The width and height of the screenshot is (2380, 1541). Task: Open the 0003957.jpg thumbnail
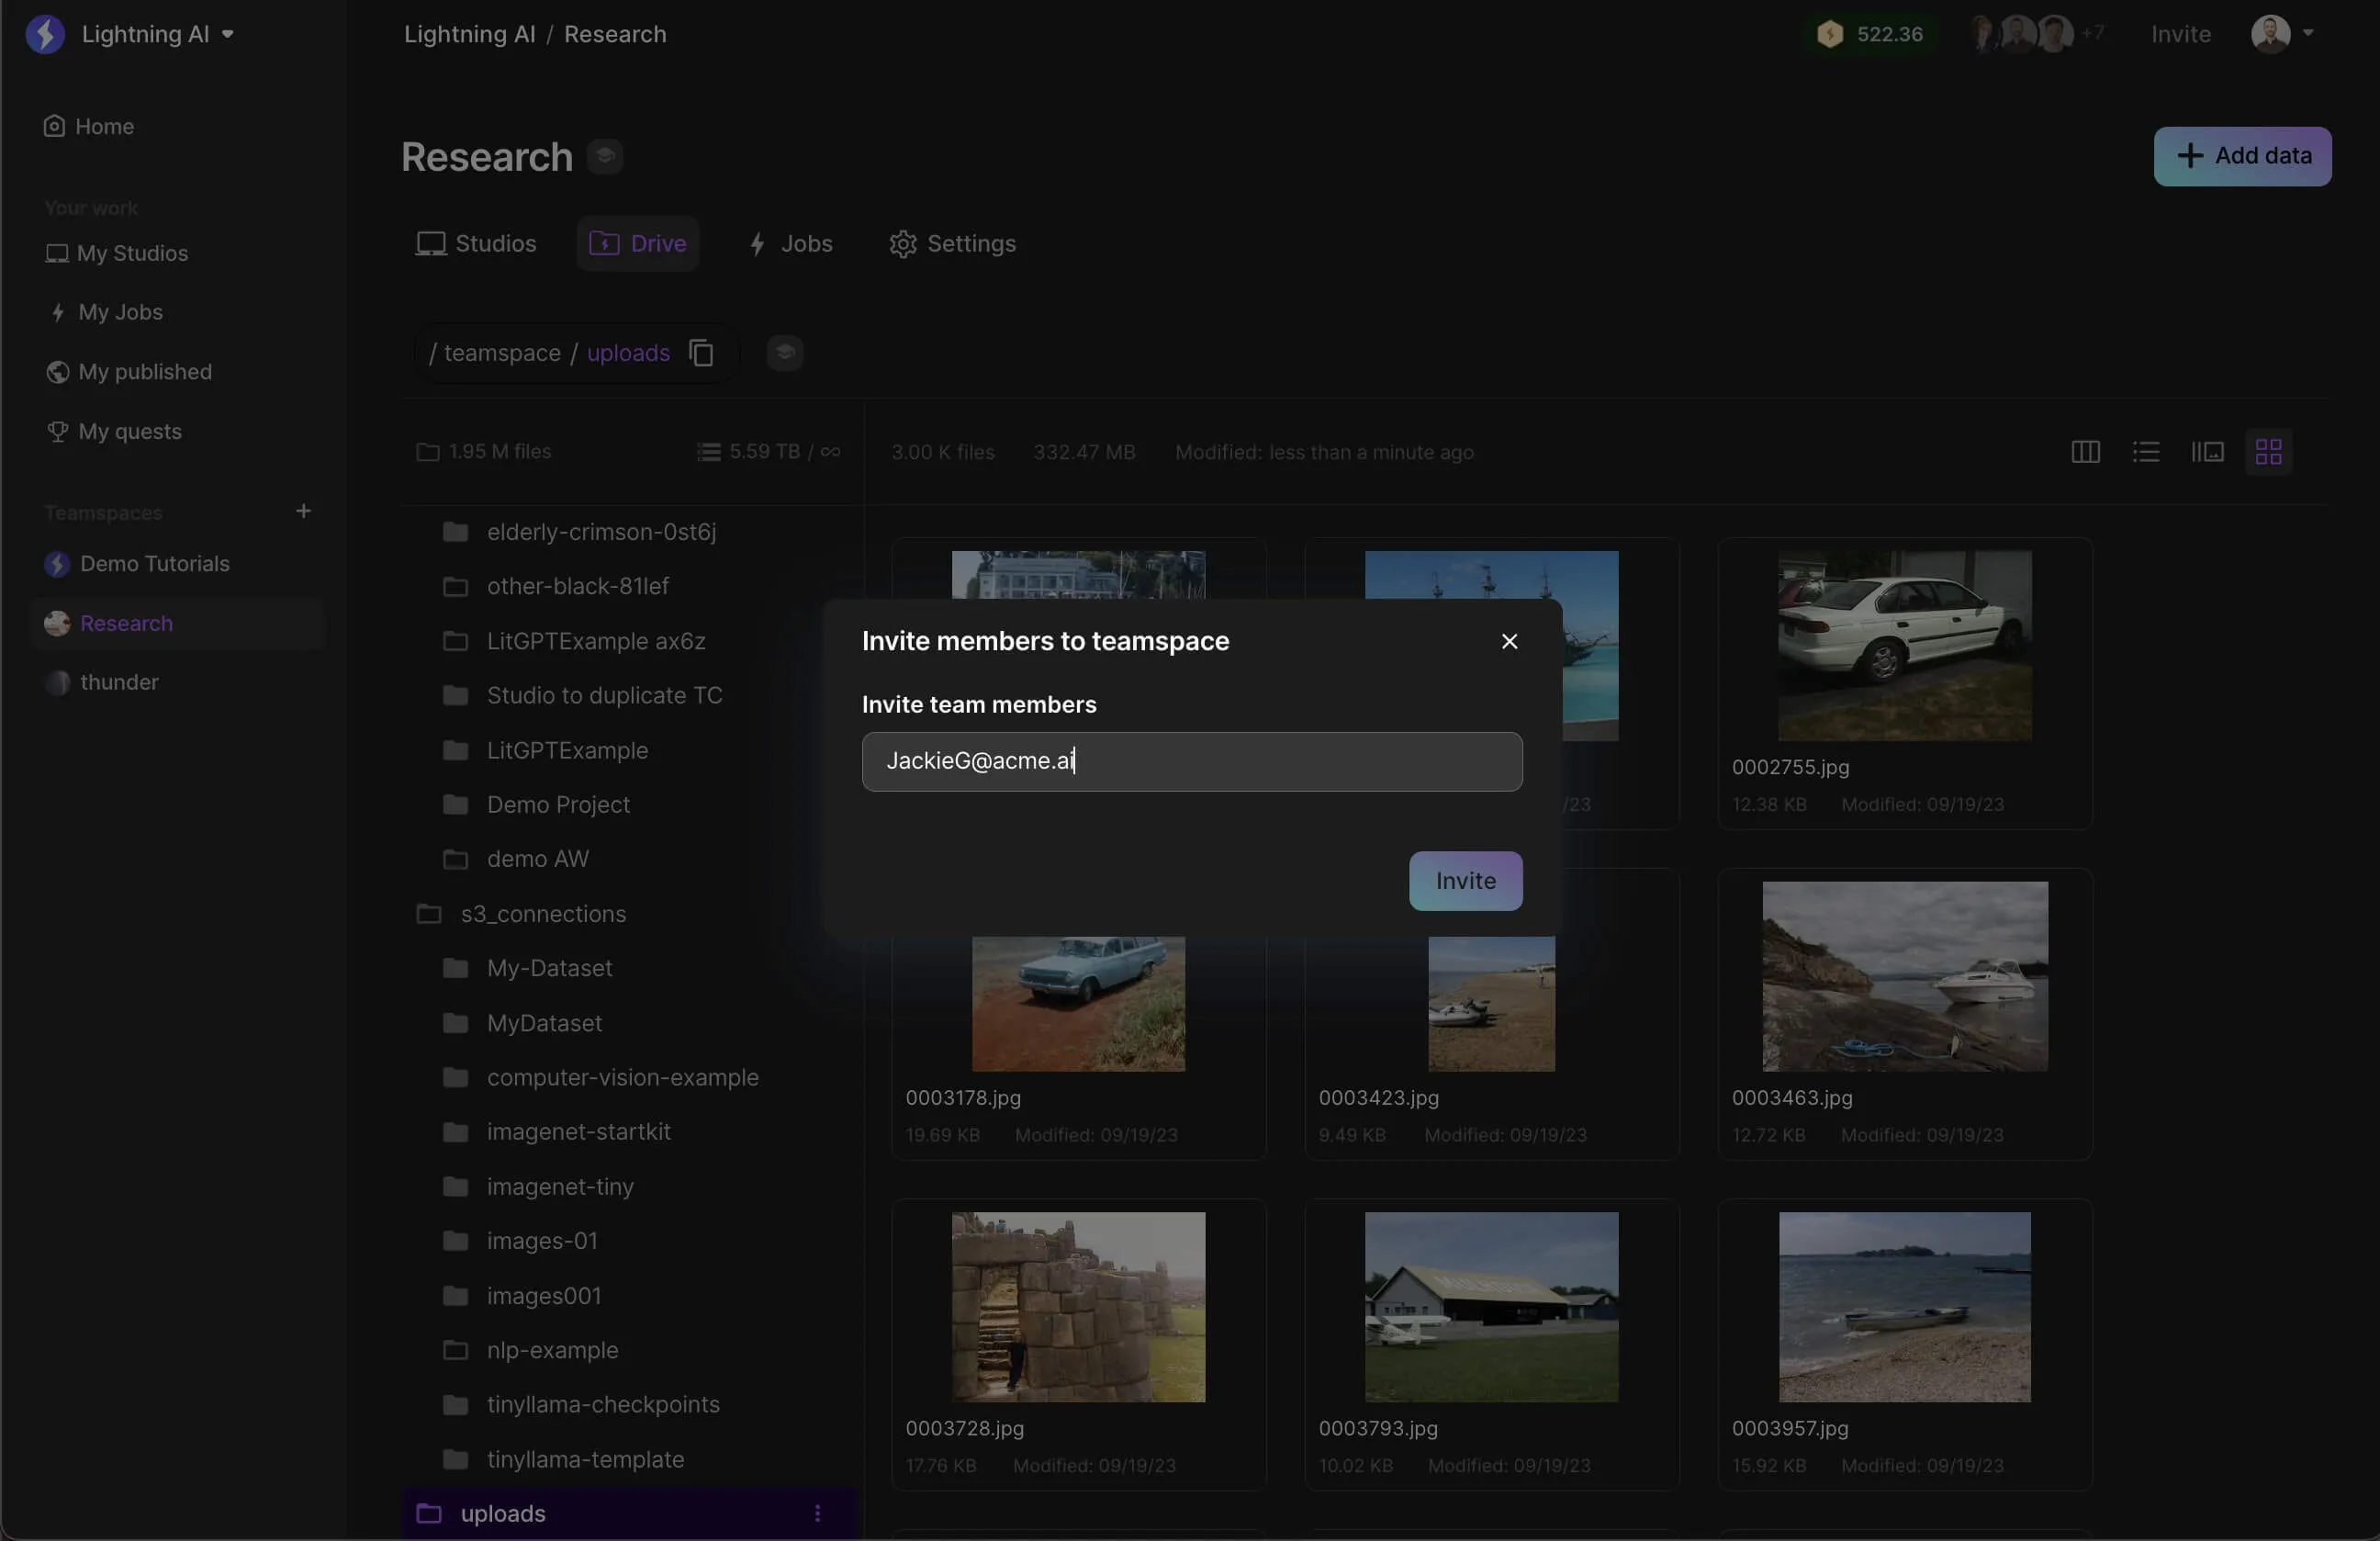coord(1904,1306)
